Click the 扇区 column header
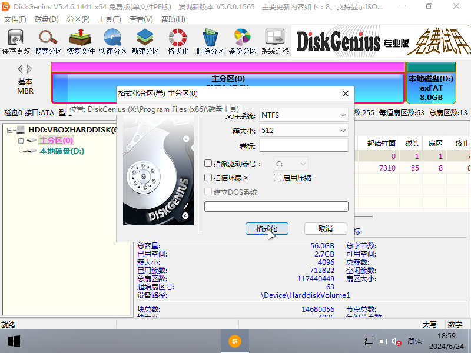471x353 pixels. 435,144
